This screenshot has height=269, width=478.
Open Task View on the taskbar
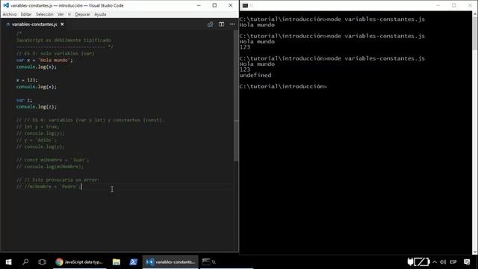pyautogui.click(x=42, y=262)
